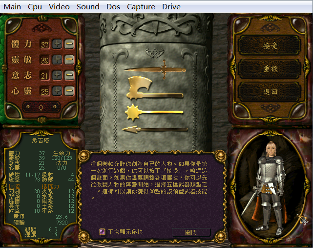Select the mace weapon icon
This screenshot has width=313, height=248.
154,113
